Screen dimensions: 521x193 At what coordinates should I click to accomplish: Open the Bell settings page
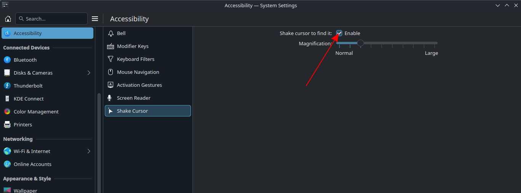(121, 33)
